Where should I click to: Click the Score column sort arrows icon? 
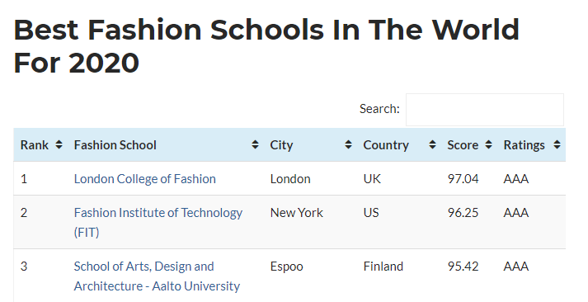pyautogui.click(x=488, y=144)
